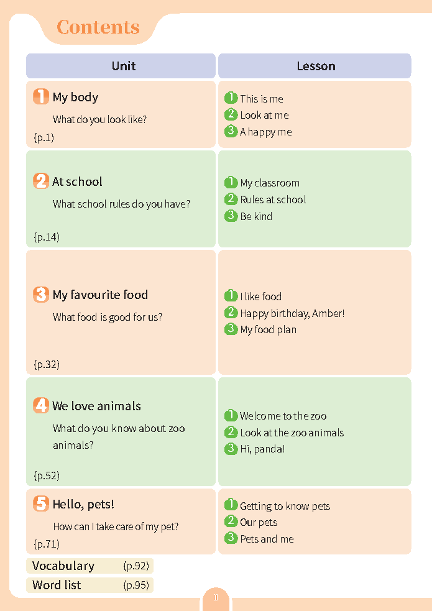Go to the Happy birthday, Amber! lesson
This screenshot has width=432, height=611.
pyautogui.click(x=292, y=313)
